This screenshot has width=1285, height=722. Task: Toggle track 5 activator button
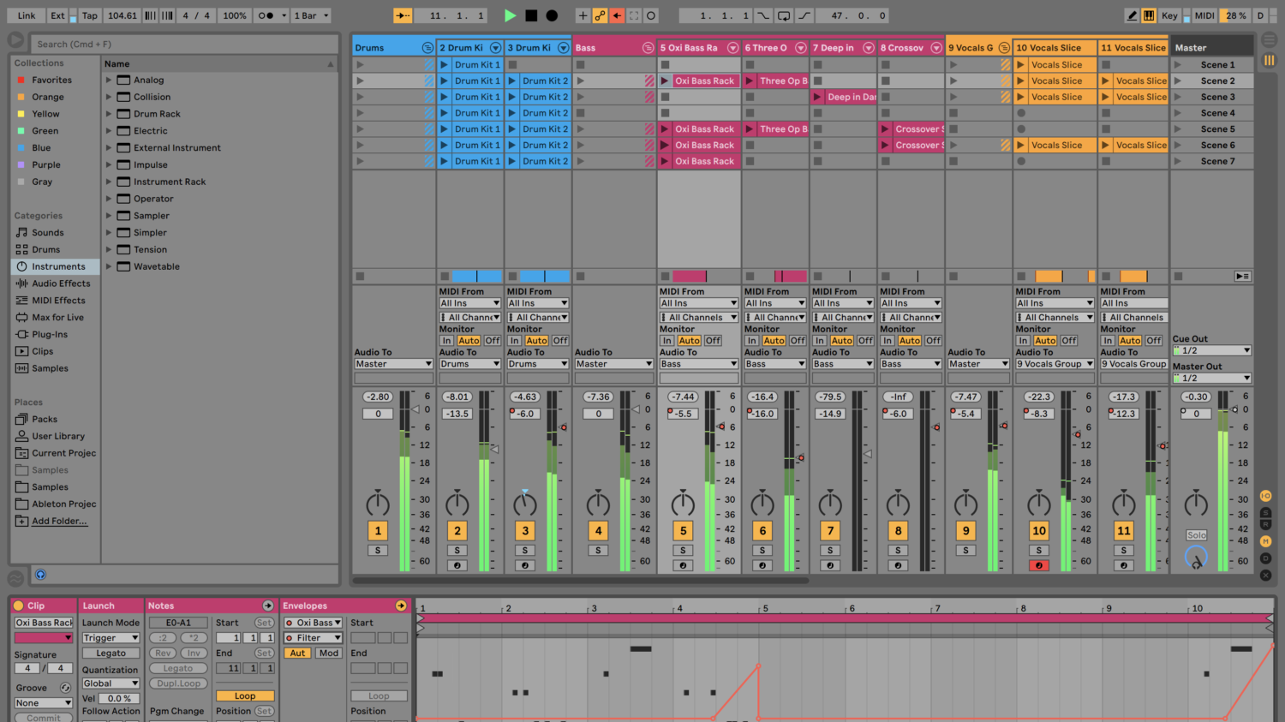(x=683, y=531)
